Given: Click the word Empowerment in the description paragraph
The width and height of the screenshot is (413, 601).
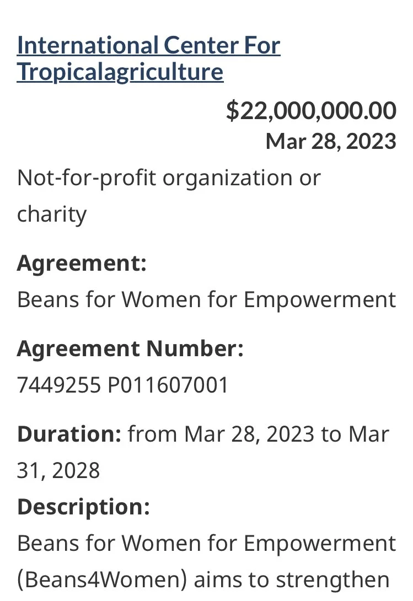Looking at the screenshot, I should (x=320, y=544).
